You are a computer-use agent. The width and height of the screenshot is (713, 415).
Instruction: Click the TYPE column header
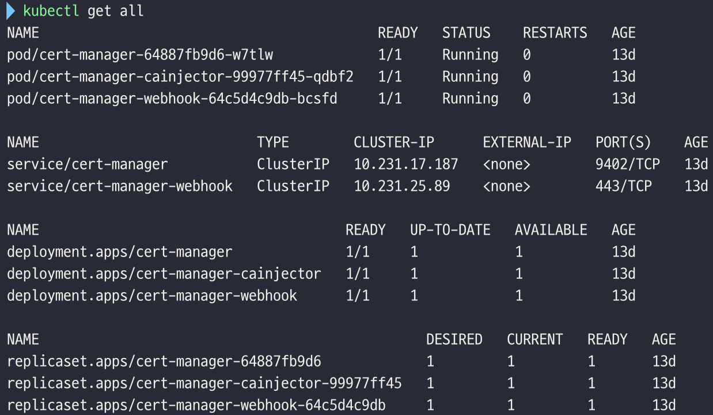click(273, 142)
